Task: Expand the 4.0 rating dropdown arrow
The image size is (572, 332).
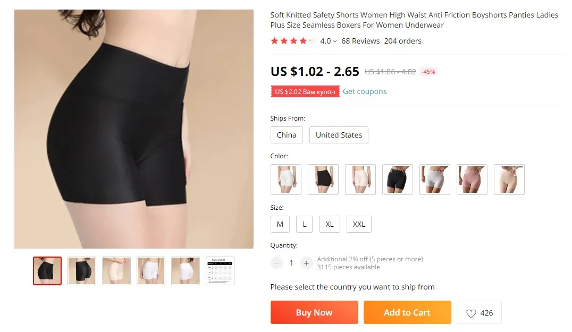Action: pyautogui.click(x=335, y=41)
